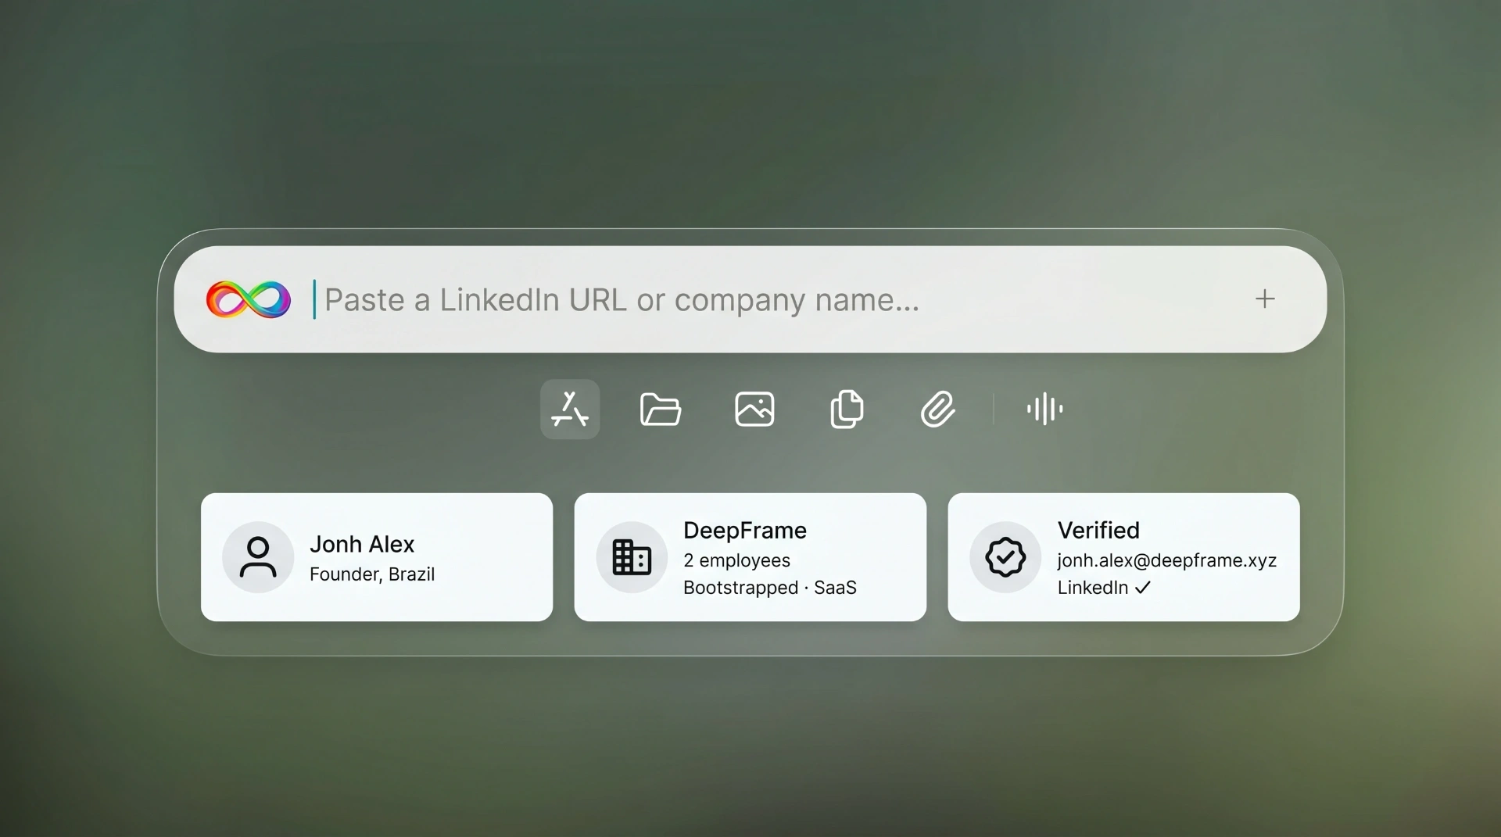1501x837 pixels.
Task: Click the "2 employees" text
Action: [x=736, y=560]
